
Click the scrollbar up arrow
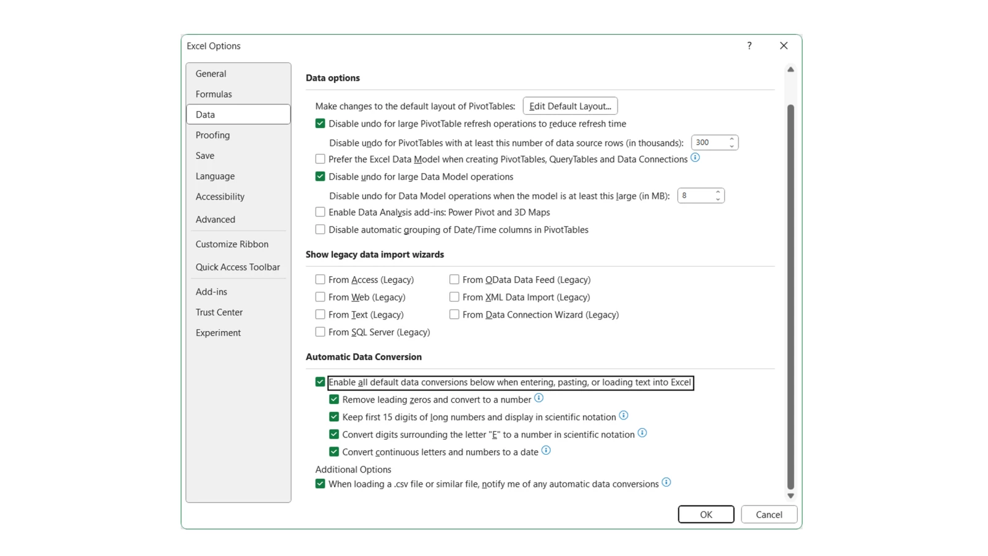click(790, 70)
